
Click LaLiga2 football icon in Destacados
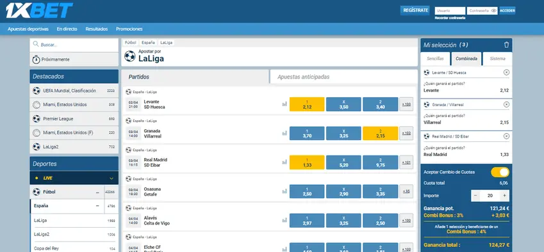click(x=37, y=146)
